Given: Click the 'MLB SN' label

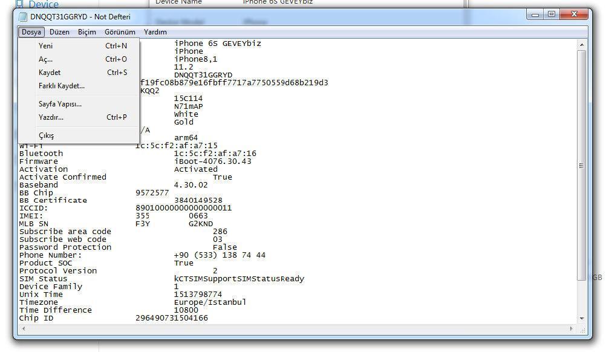Looking at the screenshot, I should [x=34, y=224].
